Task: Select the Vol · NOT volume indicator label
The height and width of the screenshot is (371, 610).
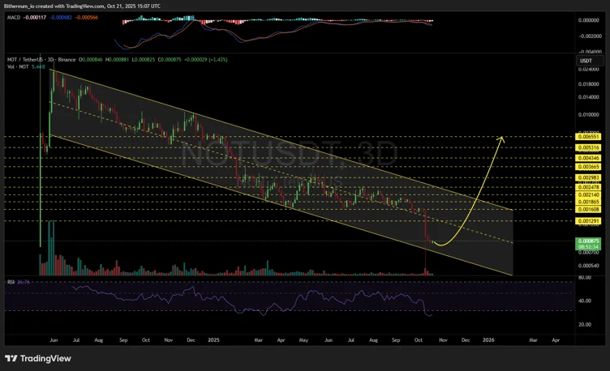Action: click(16, 67)
